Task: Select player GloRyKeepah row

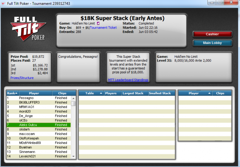Action: tap(38, 138)
